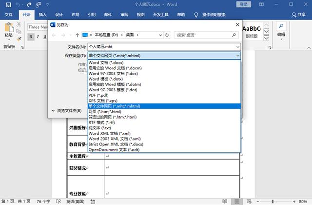
Task: Click the macro recording icon in status bar
Action: (x=93, y=202)
